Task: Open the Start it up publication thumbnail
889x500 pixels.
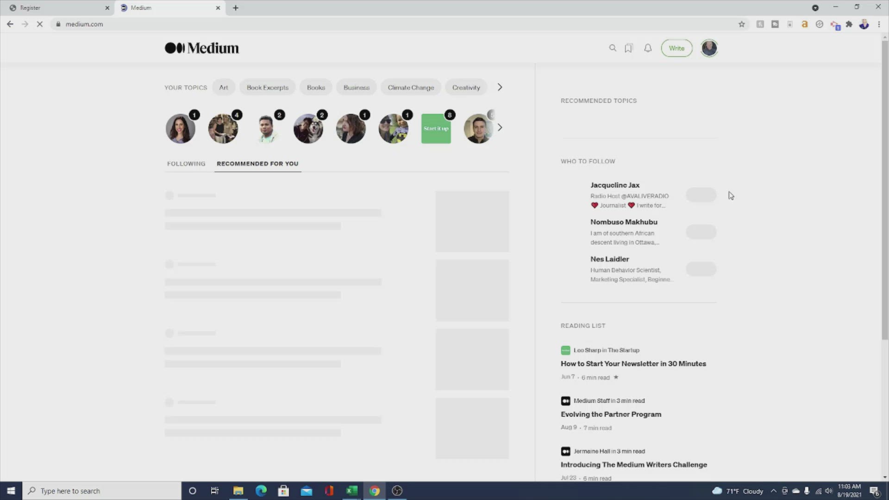Action: pos(436,129)
